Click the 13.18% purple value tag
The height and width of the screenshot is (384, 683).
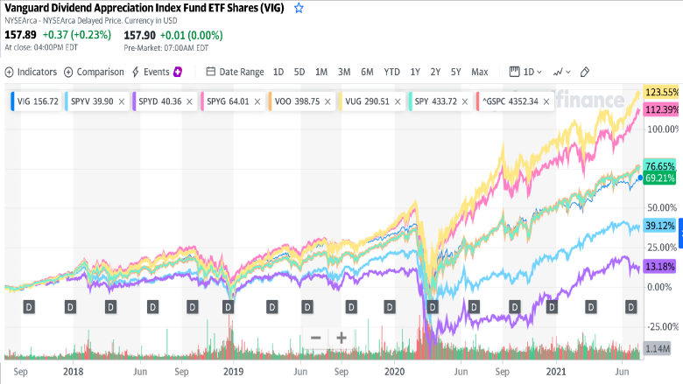[x=659, y=266]
